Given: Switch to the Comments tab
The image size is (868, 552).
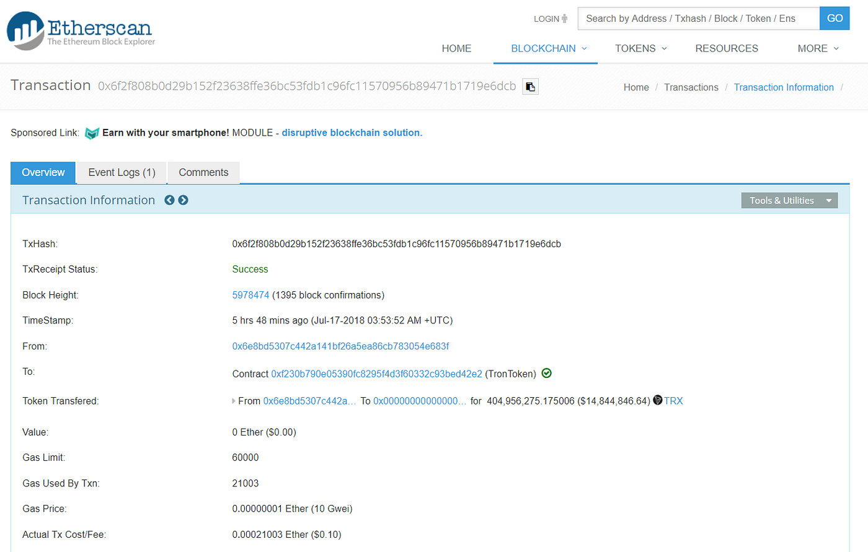Looking at the screenshot, I should [x=203, y=172].
